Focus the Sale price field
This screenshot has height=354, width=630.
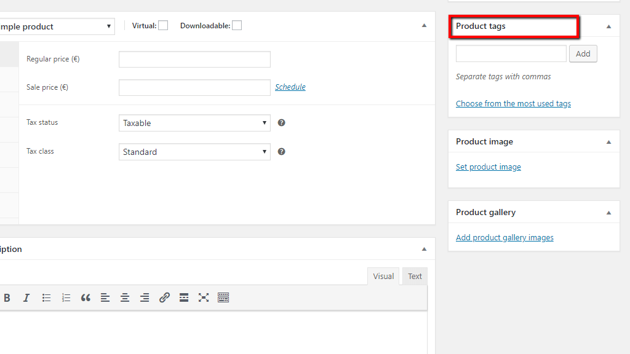[x=194, y=87]
